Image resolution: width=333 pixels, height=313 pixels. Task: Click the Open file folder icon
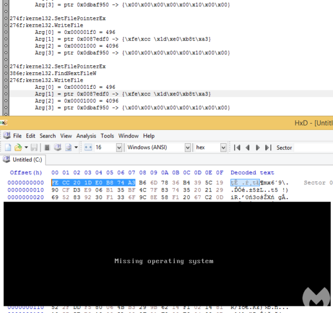[18, 147]
